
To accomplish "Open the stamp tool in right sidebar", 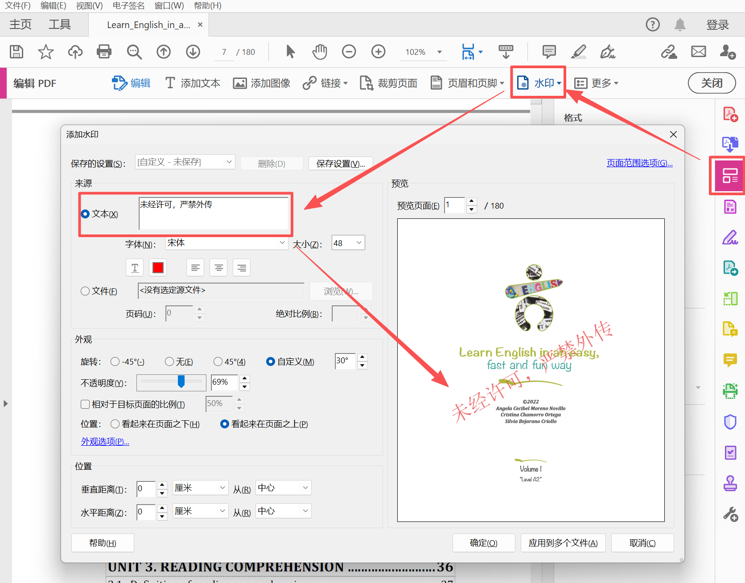I will [x=730, y=484].
